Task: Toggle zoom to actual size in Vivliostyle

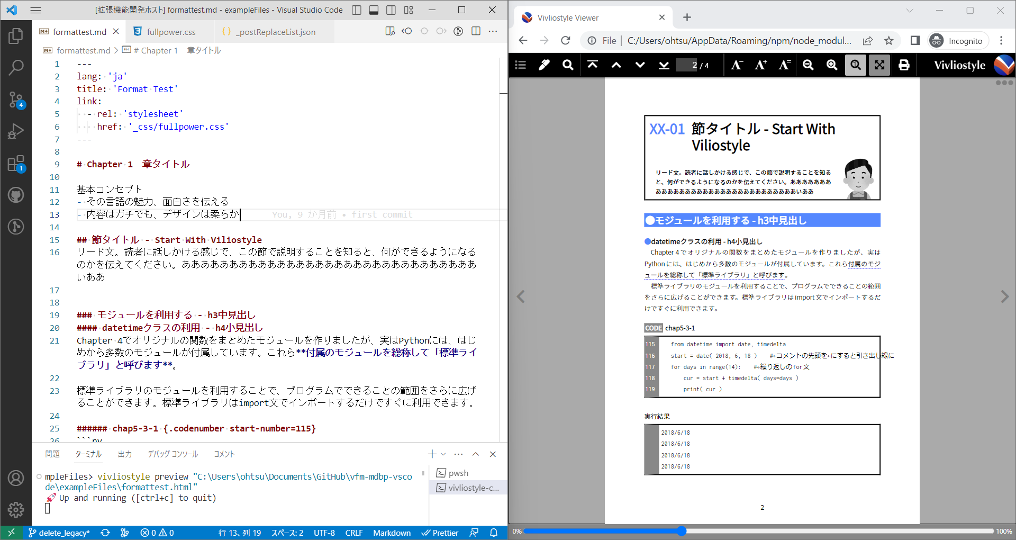Action: [x=856, y=65]
